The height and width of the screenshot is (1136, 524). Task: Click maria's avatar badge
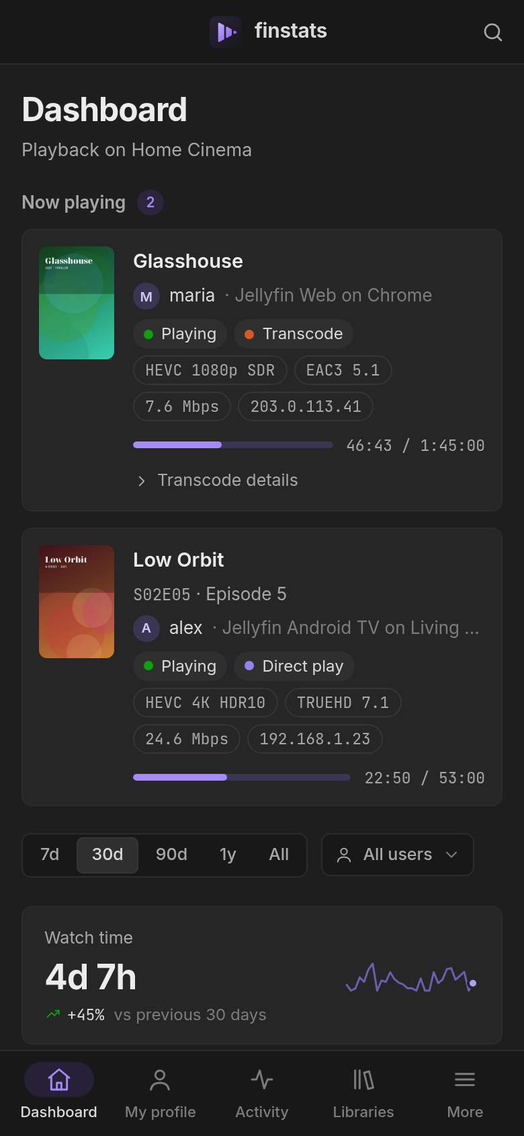[x=146, y=296]
